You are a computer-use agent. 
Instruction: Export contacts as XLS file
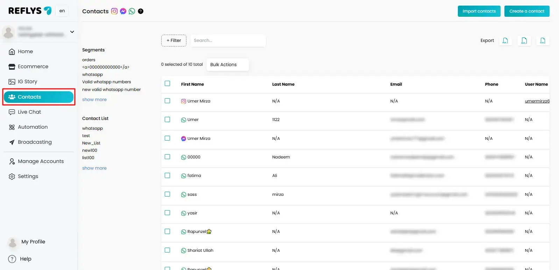pyautogui.click(x=524, y=41)
